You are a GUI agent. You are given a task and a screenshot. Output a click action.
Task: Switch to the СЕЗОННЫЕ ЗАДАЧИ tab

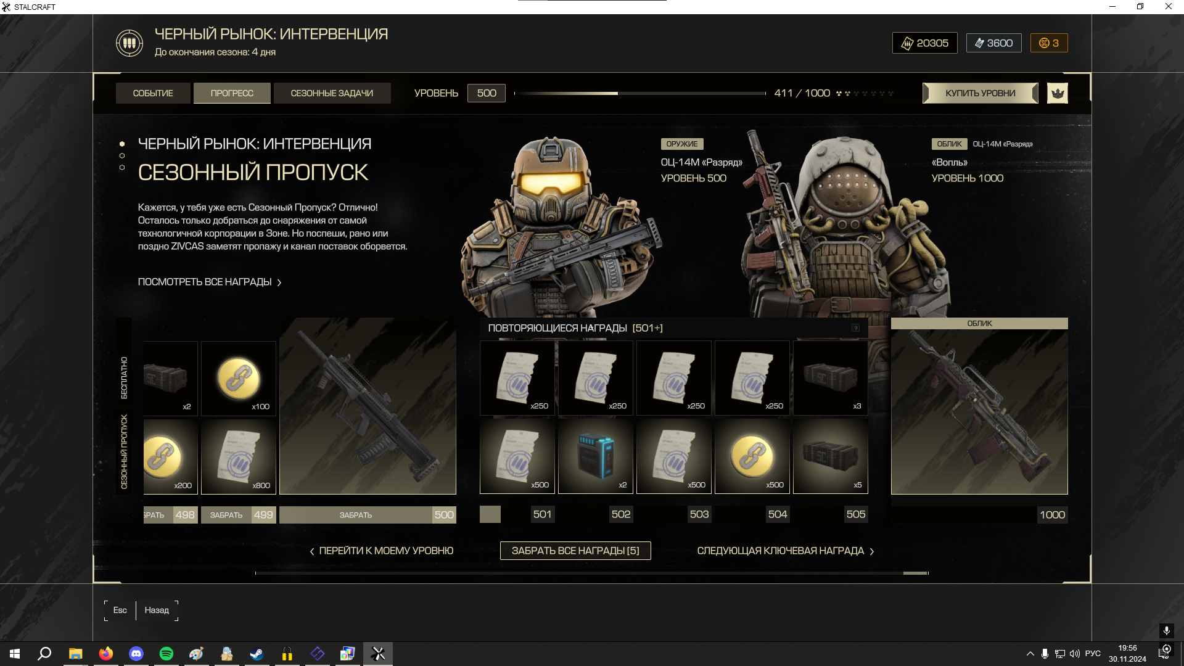click(x=332, y=93)
